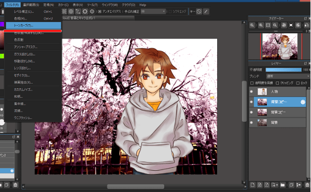Choose ガウスぼかし in the filter menu
This screenshot has width=311, height=192.
click(34, 54)
